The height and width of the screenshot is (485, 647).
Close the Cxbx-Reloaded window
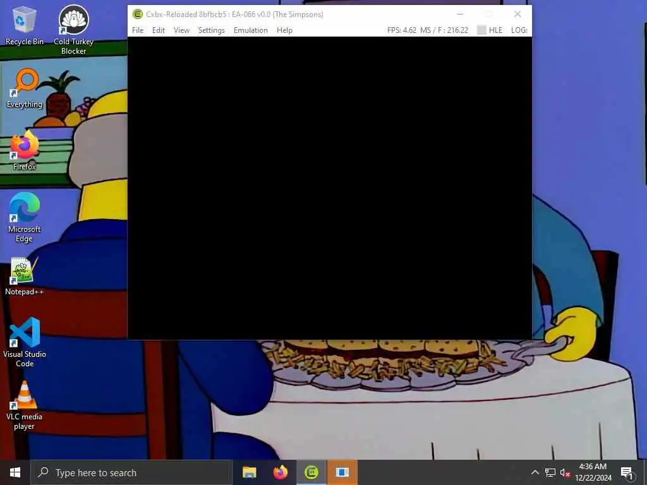pyautogui.click(x=517, y=14)
